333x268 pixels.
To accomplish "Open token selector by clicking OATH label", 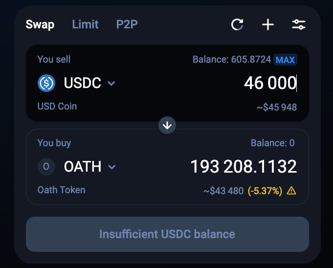I will pos(83,166).
